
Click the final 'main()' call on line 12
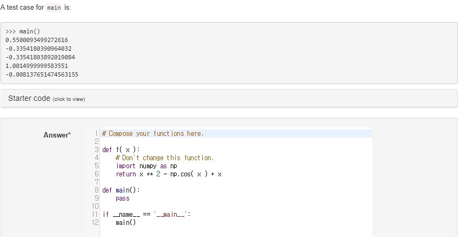[125, 222]
